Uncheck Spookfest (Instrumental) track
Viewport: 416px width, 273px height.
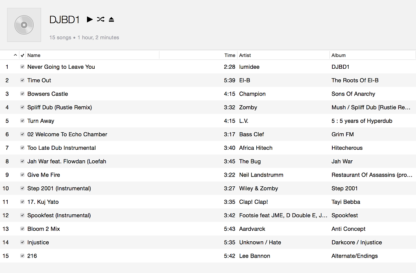coord(22,215)
